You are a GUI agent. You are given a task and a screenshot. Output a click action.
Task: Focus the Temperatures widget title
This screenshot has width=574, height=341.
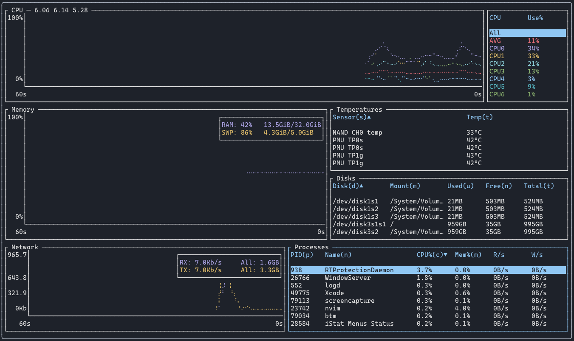[x=359, y=110]
